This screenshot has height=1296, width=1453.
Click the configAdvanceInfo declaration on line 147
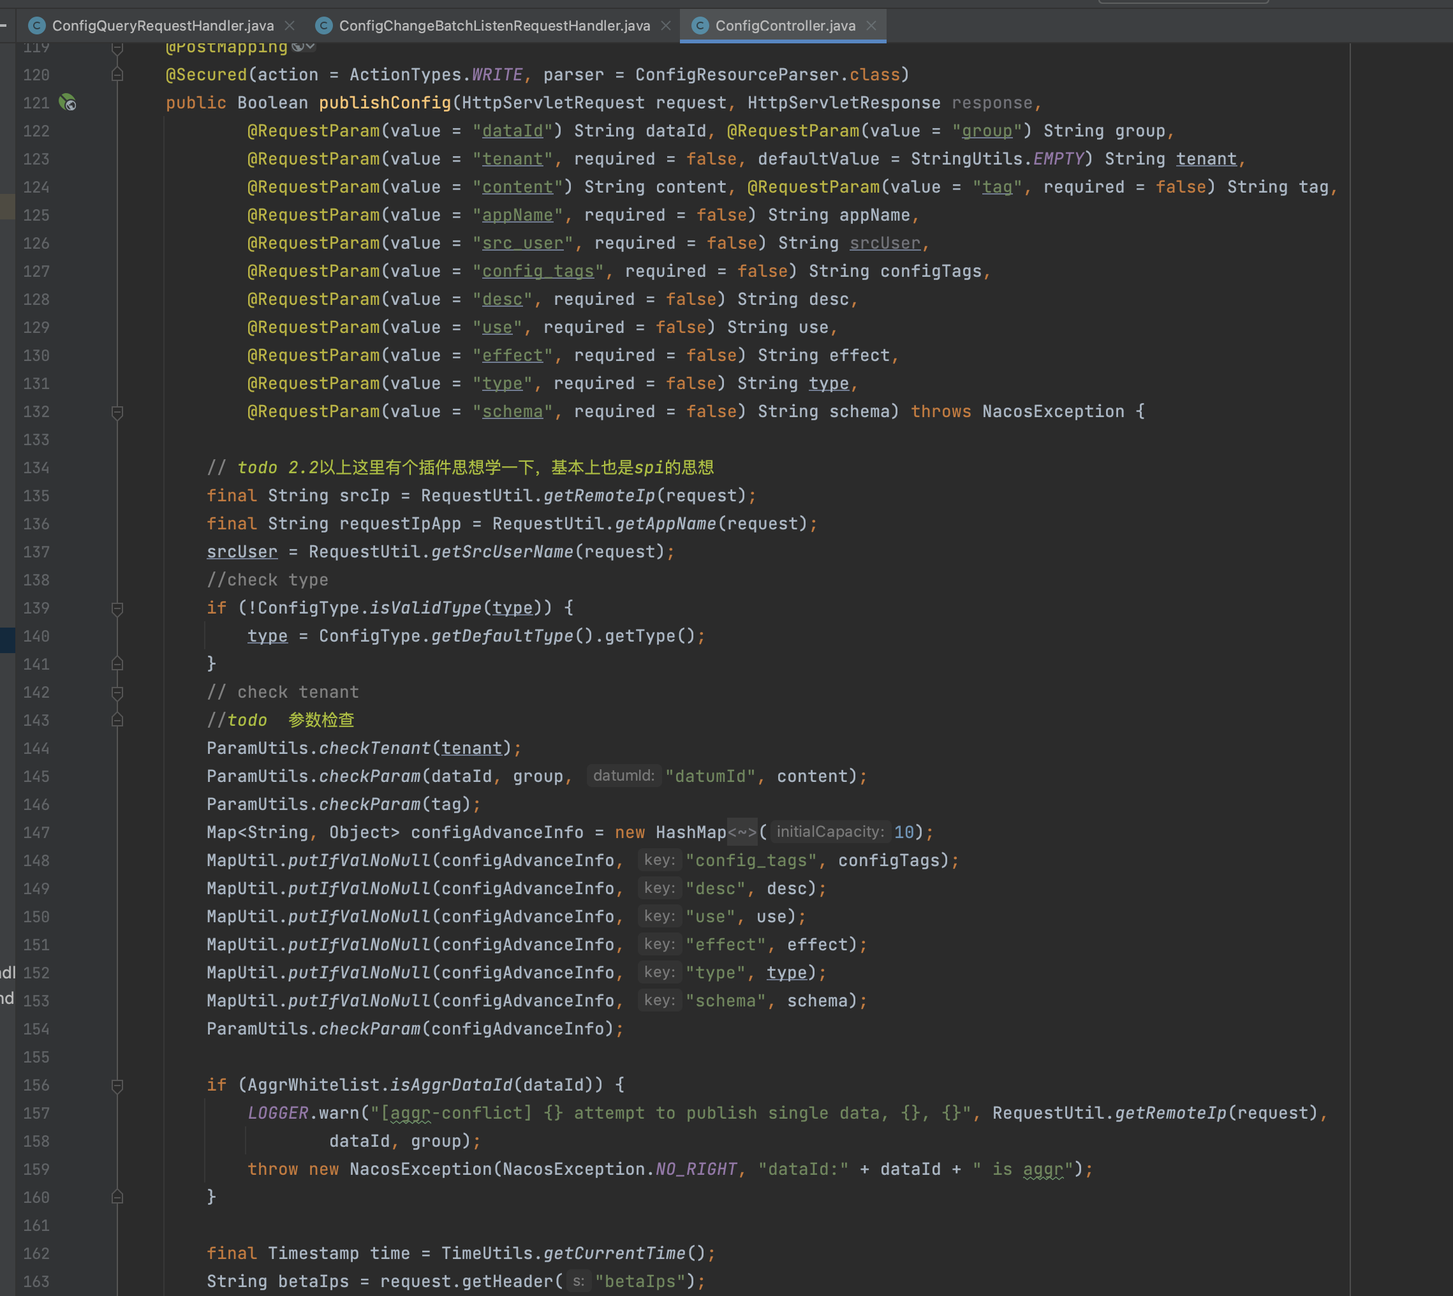click(497, 832)
